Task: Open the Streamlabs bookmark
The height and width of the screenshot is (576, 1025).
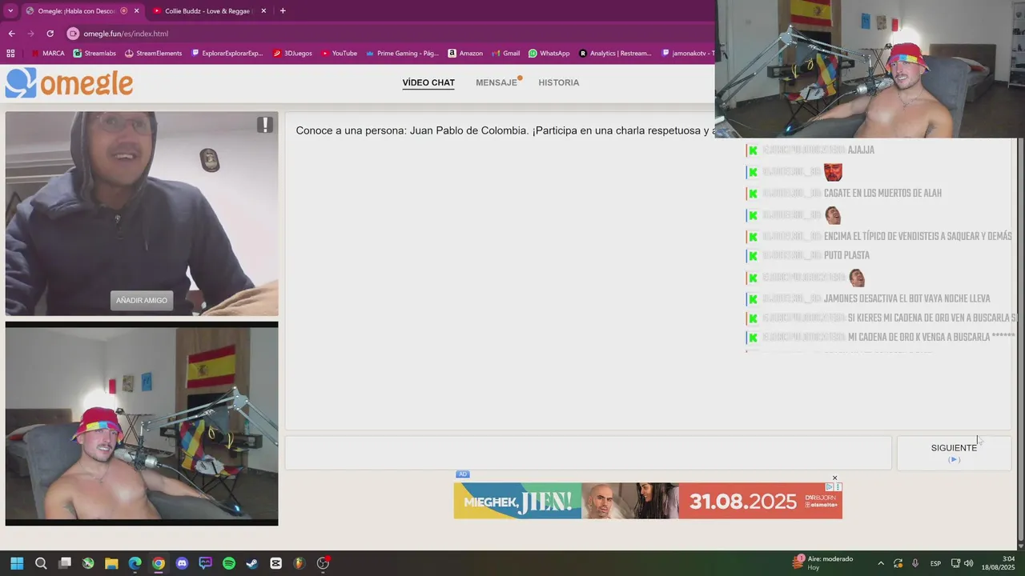Action: (94, 54)
